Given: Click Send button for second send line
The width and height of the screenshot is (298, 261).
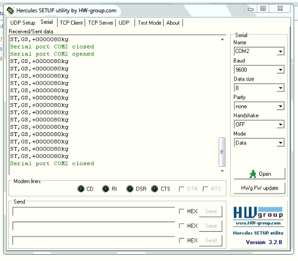Looking at the screenshot, I should tap(211, 226).
